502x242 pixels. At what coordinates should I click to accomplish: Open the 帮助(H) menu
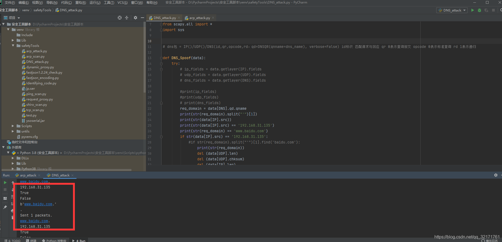click(152, 2)
